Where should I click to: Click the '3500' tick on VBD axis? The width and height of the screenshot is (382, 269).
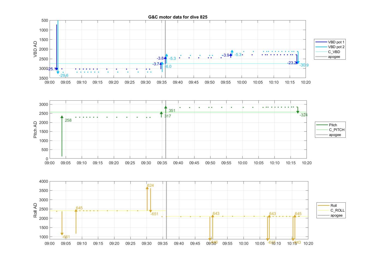point(44,78)
